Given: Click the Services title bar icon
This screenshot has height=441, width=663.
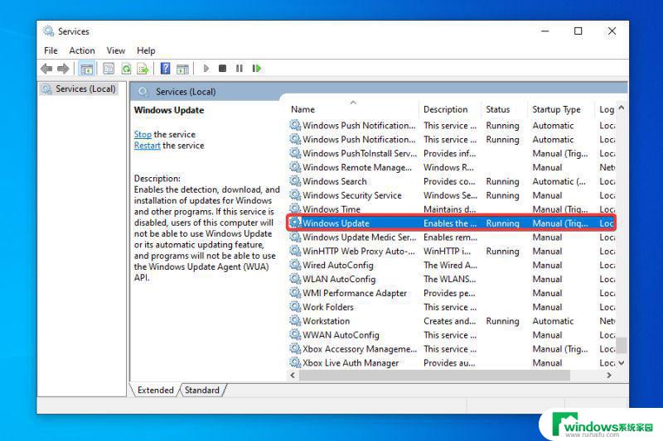Looking at the screenshot, I should [49, 31].
